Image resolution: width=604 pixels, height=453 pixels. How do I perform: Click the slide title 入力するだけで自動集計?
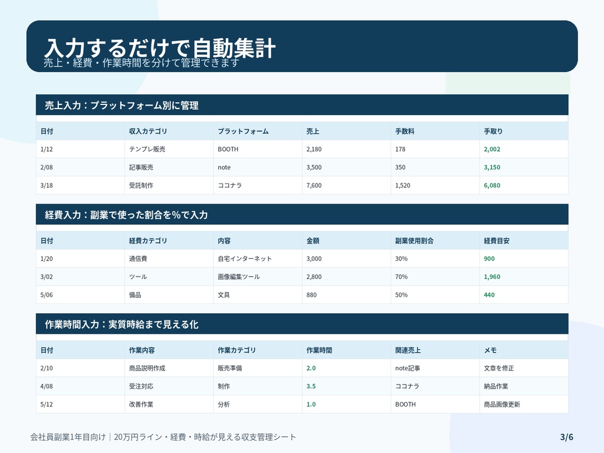click(159, 48)
